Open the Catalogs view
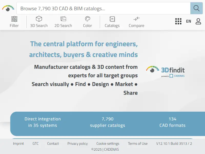The image size is (205, 154). pyautogui.click(x=112, y=22)
